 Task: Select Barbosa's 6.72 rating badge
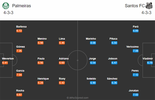point(19,31)
